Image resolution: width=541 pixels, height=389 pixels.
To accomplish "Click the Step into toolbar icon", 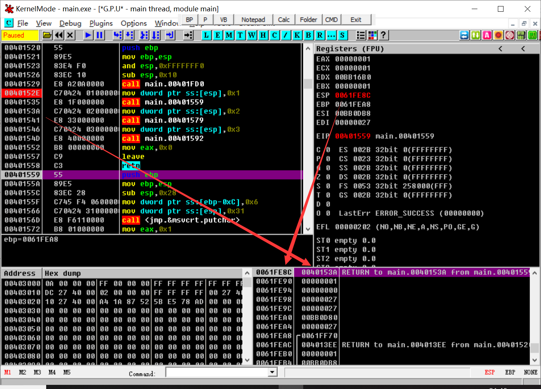I will (118, 35).
